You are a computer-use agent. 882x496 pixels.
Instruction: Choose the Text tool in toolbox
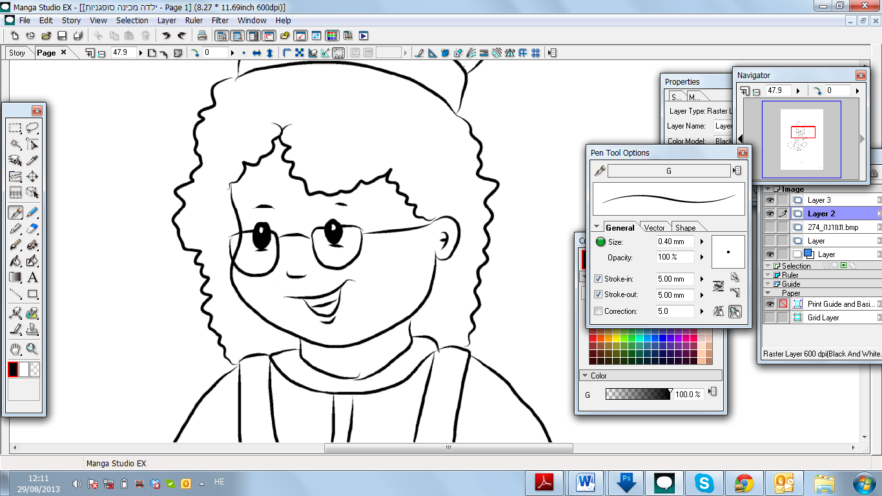click(x=32, y=278)
